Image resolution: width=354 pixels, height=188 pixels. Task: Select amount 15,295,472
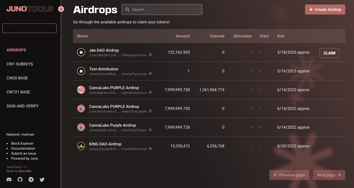(x=180, y=146)
